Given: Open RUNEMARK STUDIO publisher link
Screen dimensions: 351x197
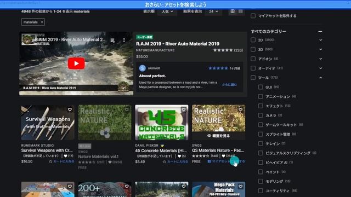Looking at the screenshot, I should pyautogui.click(x=37, y=146).
